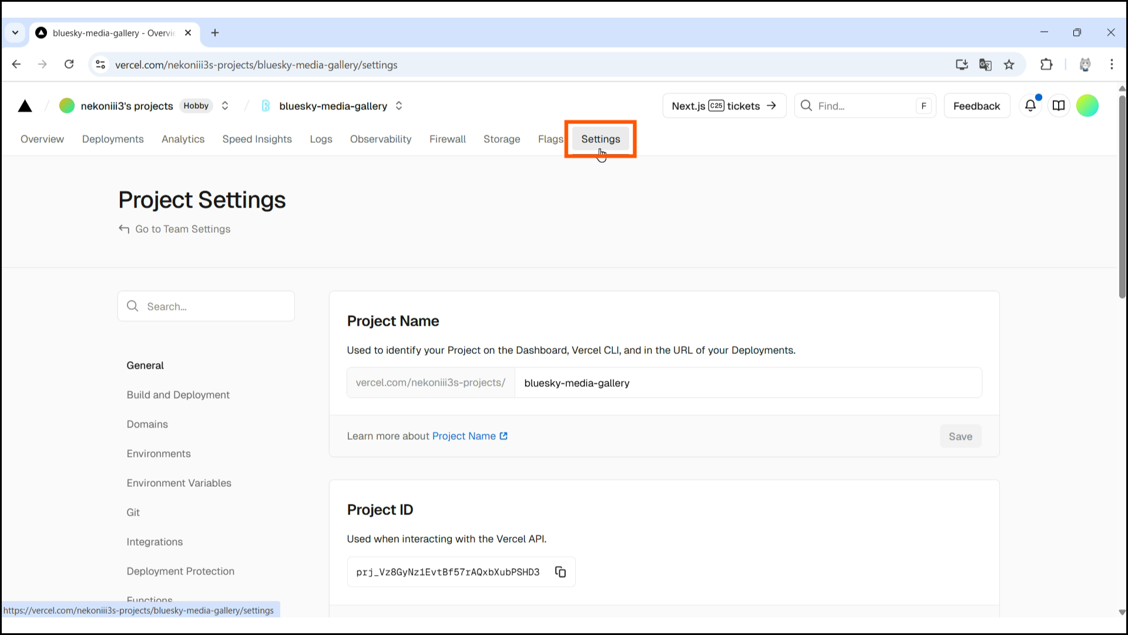Open the notifications bell

1030,106
